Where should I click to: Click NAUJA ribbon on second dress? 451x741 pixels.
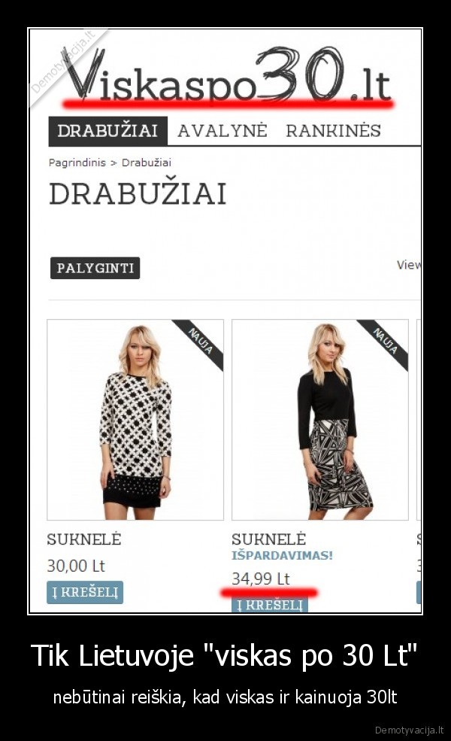[385, 342]
